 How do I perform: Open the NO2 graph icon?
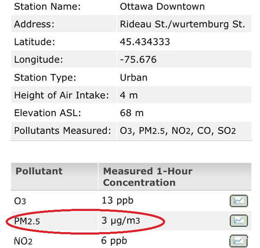(238, 240)
